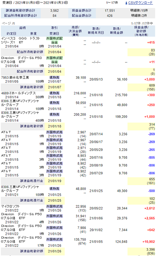Viewport: 156px width, 256px height.
Task: Open the CSVダウンロード link
Action: pyautogui.click(x=140, y=3)
